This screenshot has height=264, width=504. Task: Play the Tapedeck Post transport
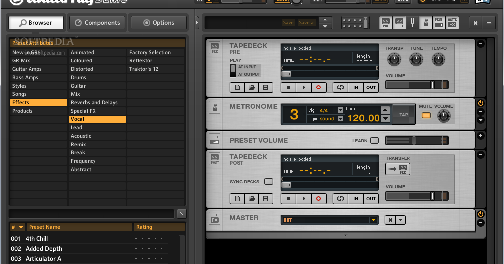click(304, 199)
